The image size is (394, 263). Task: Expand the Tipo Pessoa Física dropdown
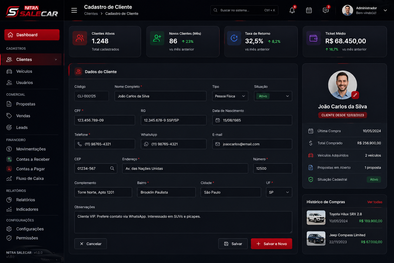click(x=230, y=96)
